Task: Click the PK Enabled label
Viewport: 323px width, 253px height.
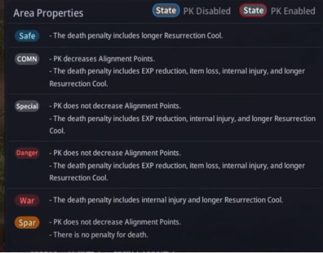Action: (x=293, y=11)
